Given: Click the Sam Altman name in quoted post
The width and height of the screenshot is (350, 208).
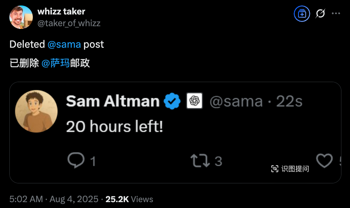Looking at the screenshot, I should point(113,101).
